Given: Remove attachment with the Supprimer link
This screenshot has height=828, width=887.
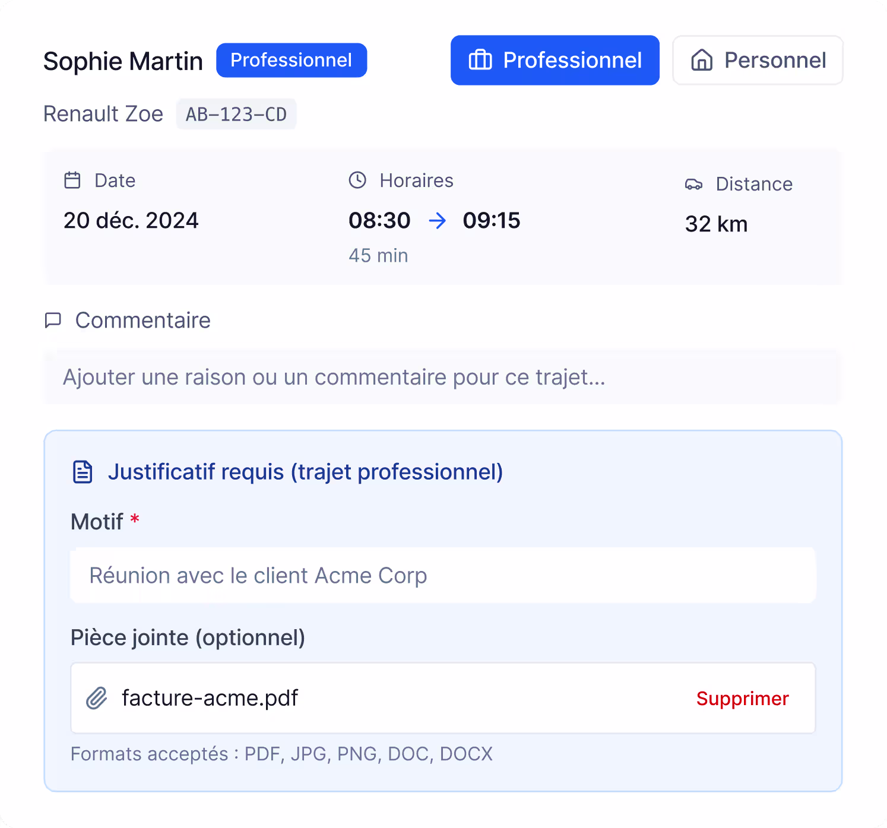Looking at the screenshot, I should 742,699.
